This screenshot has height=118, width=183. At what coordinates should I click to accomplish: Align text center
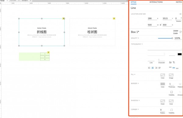(x=153, y=68)
